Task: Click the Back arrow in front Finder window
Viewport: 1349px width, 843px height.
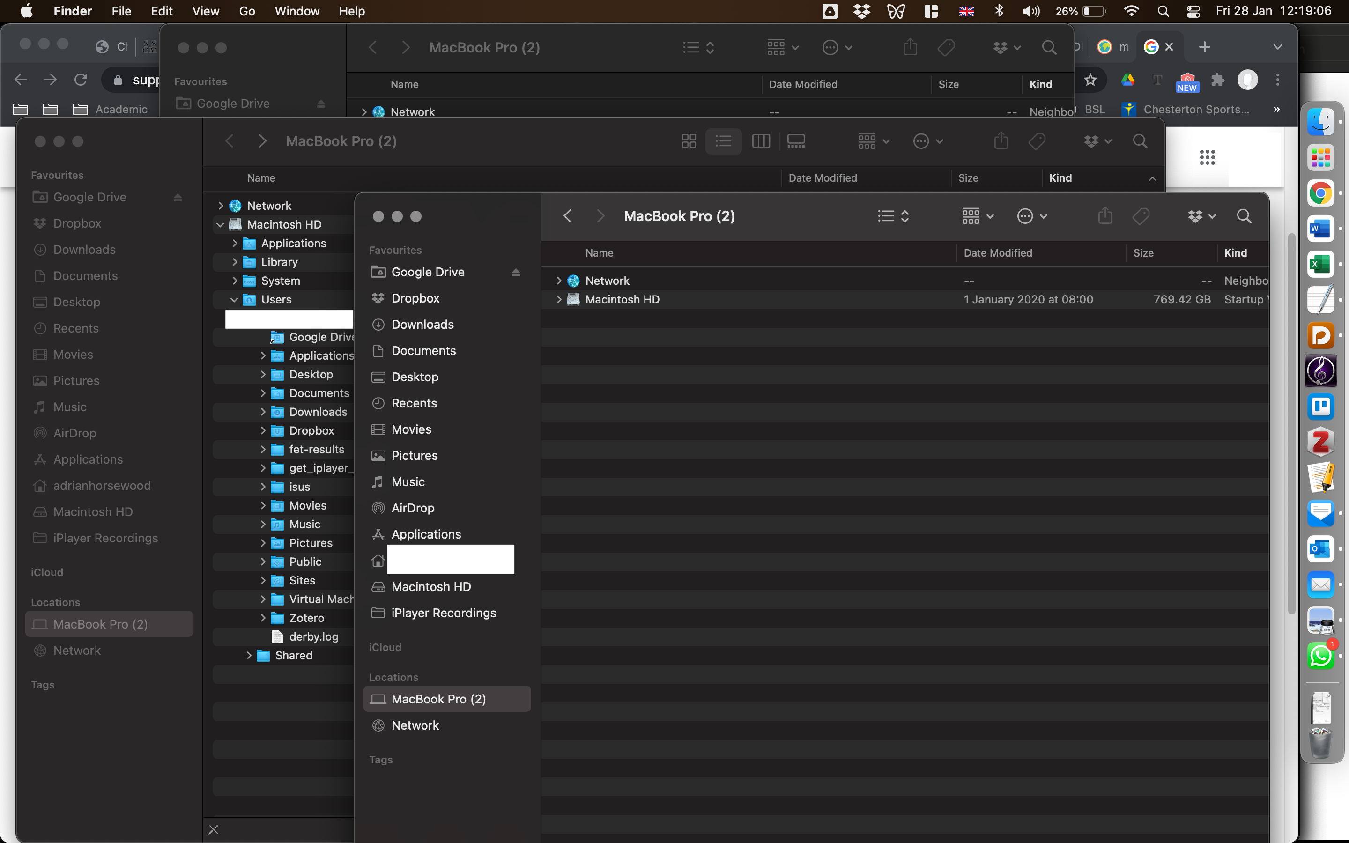Action: tap(568, 216)
